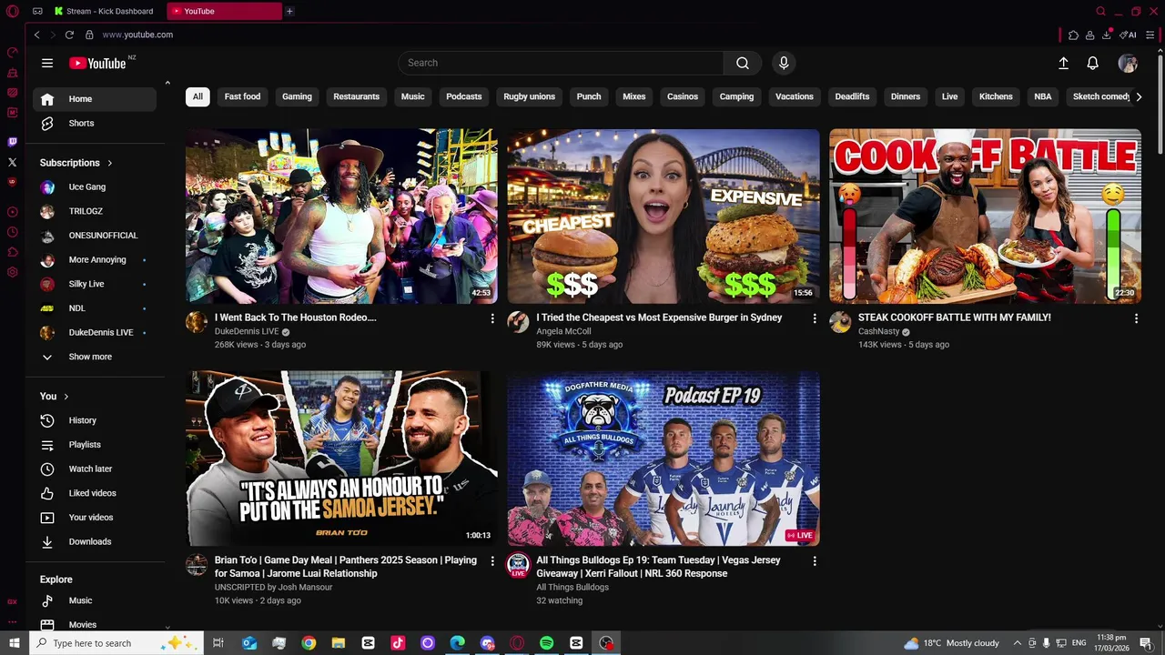The width and height of the screenshot is (1165, 655).
Task: Select the All filter chip
Action: [198, 96]
